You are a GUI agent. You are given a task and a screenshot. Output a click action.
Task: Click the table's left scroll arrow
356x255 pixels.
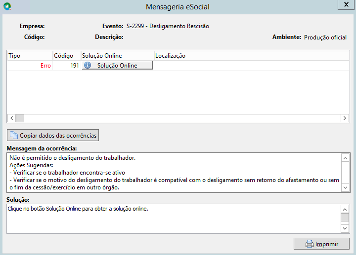(11, 118)
